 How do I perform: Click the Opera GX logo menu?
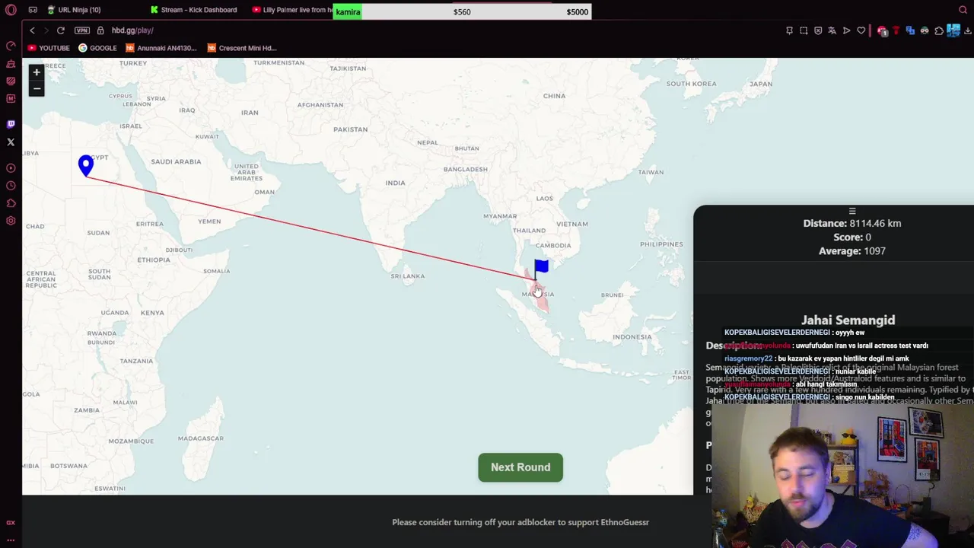point(11,10)
